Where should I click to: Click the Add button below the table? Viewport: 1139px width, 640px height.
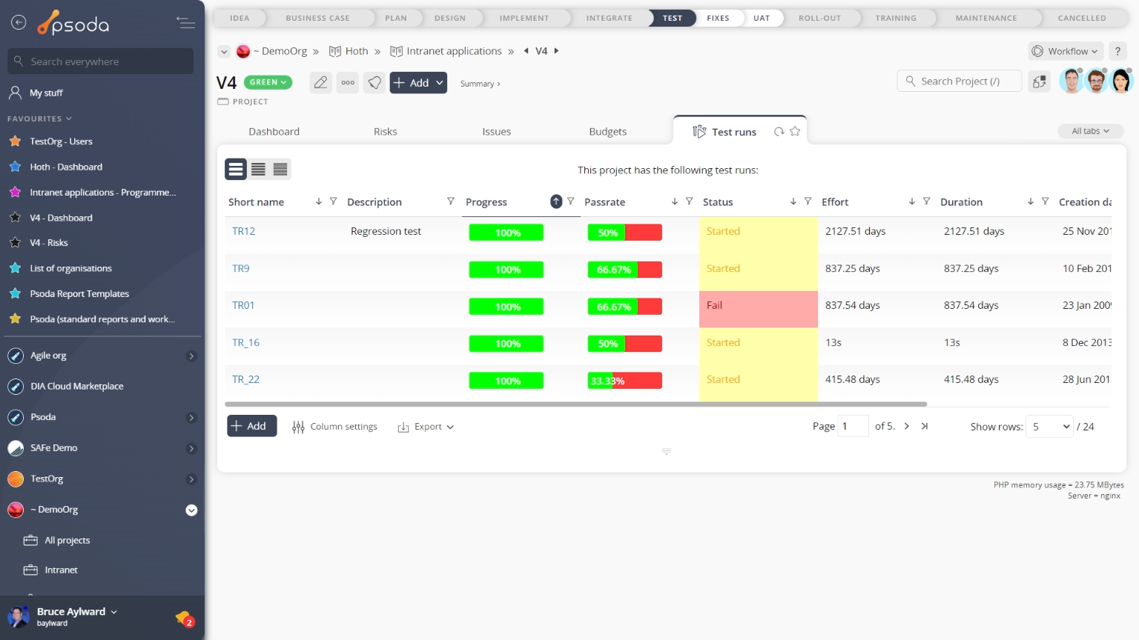pyautogui.click(x=251, y=426)
